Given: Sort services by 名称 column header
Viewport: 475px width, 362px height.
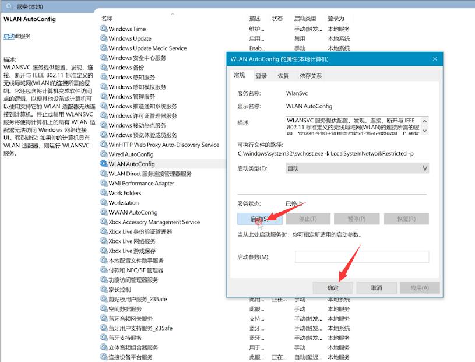Looking at the screenshot, I should pos(107,19).
